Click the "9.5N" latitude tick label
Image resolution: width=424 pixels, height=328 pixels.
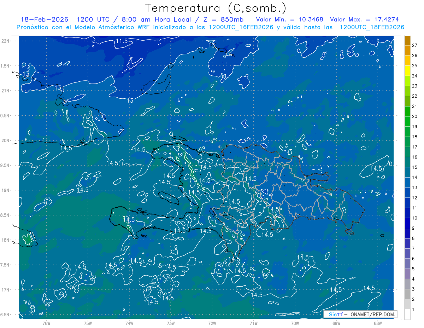click(6, 166)
